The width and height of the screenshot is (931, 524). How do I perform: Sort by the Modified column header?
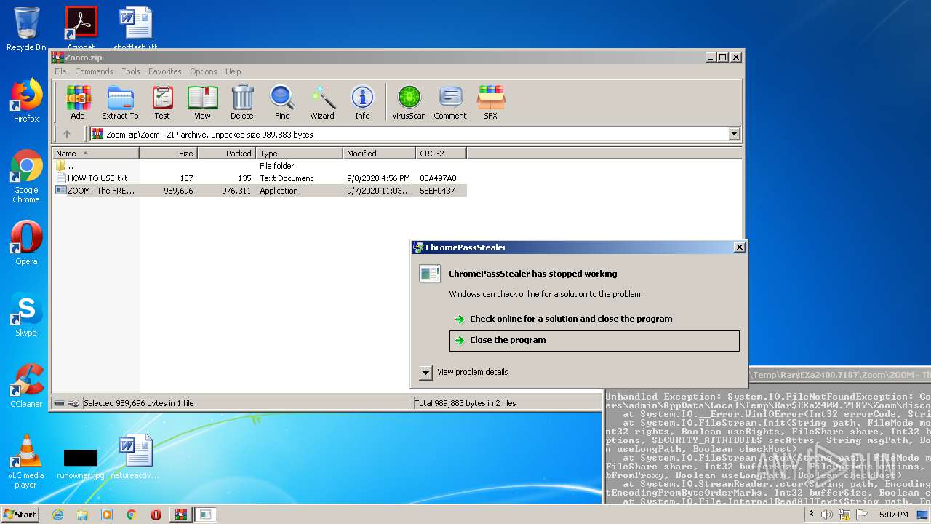point(380,153)
